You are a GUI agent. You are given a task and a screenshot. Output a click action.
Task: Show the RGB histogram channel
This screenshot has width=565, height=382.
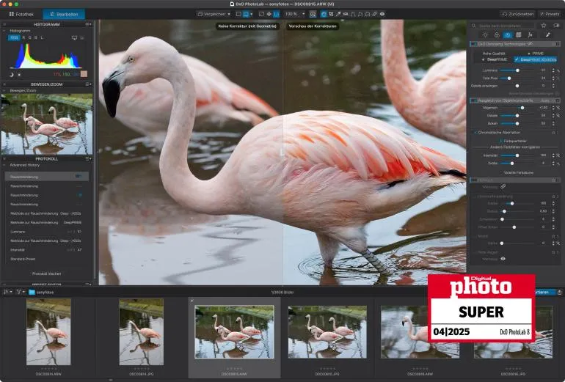tap(14, 37)
